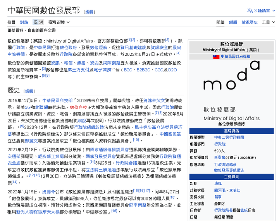Click the 編輯 link beside the page title

pos(89,12)
